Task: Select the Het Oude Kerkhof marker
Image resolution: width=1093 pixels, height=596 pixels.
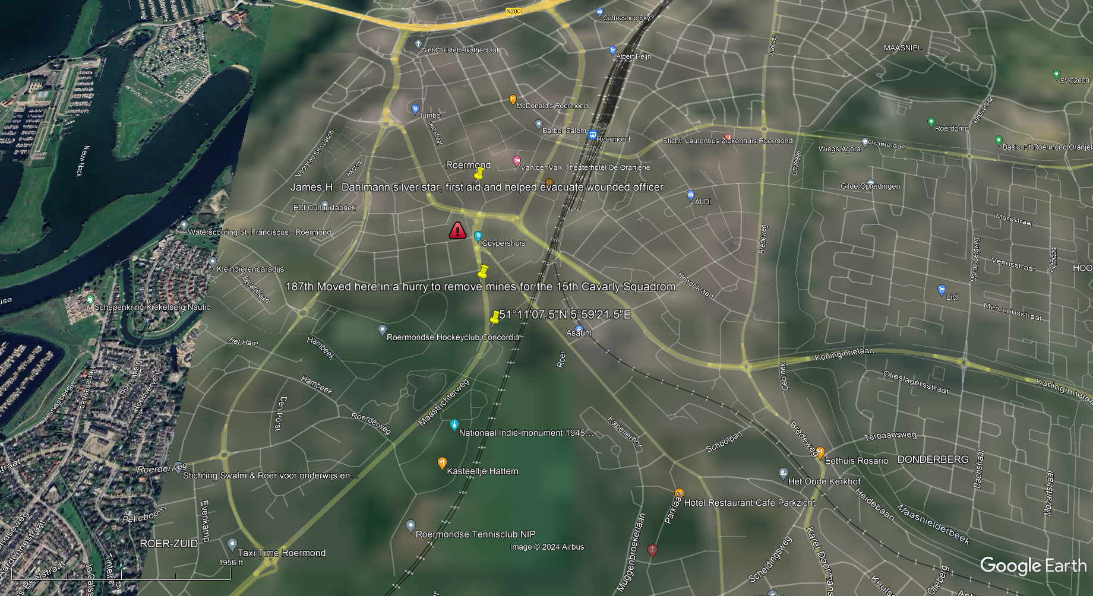Action: click(x=783, y=474)
